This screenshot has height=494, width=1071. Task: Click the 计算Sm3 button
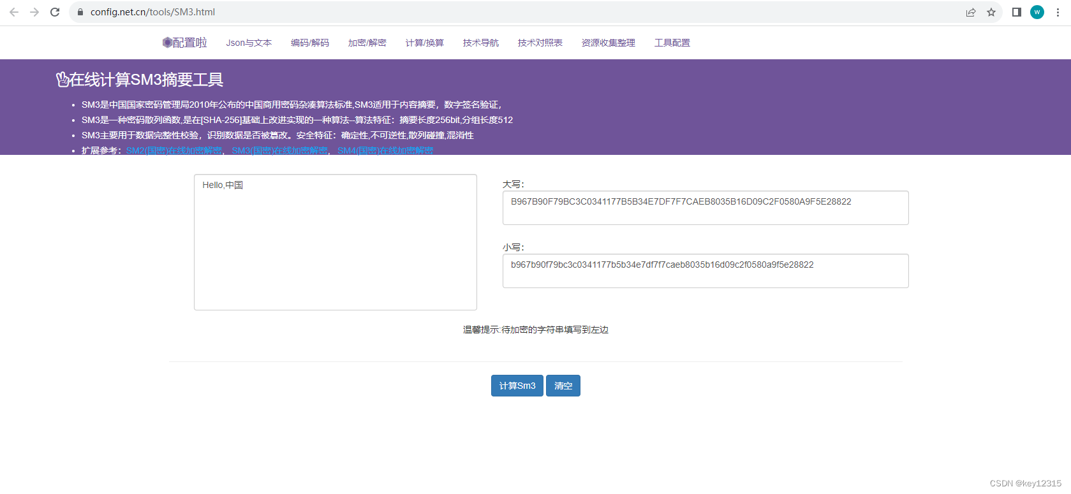tap(517, 386)
